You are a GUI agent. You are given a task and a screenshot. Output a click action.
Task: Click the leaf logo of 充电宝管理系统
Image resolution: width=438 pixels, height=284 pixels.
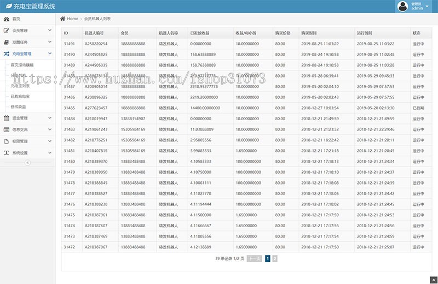point(9,6)
